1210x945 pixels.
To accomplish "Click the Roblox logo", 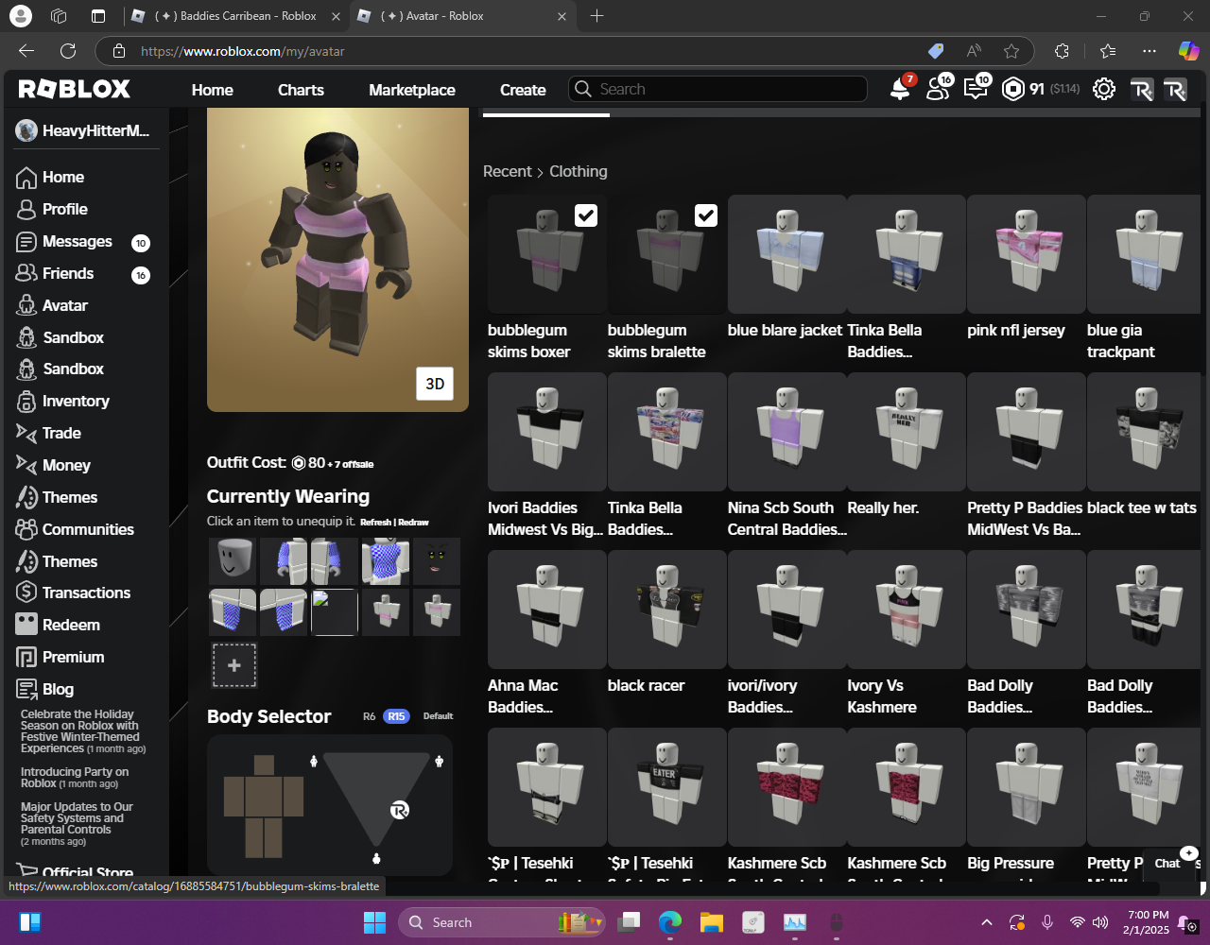I will (75, 90).
